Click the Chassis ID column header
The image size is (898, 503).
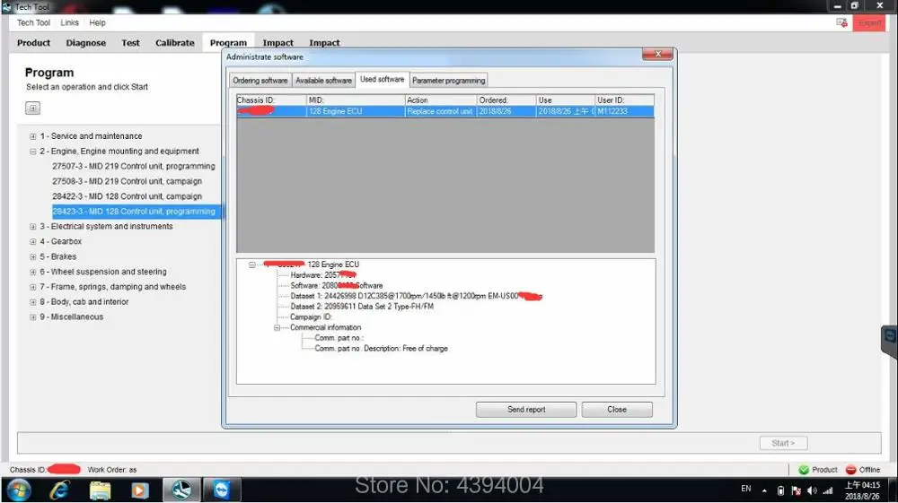tap(271, 100)
